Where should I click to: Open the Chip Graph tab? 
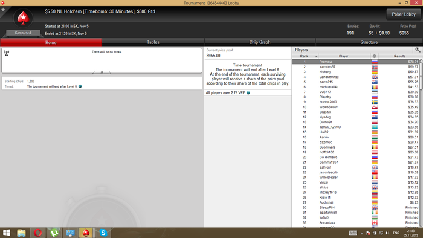(260, 42)
